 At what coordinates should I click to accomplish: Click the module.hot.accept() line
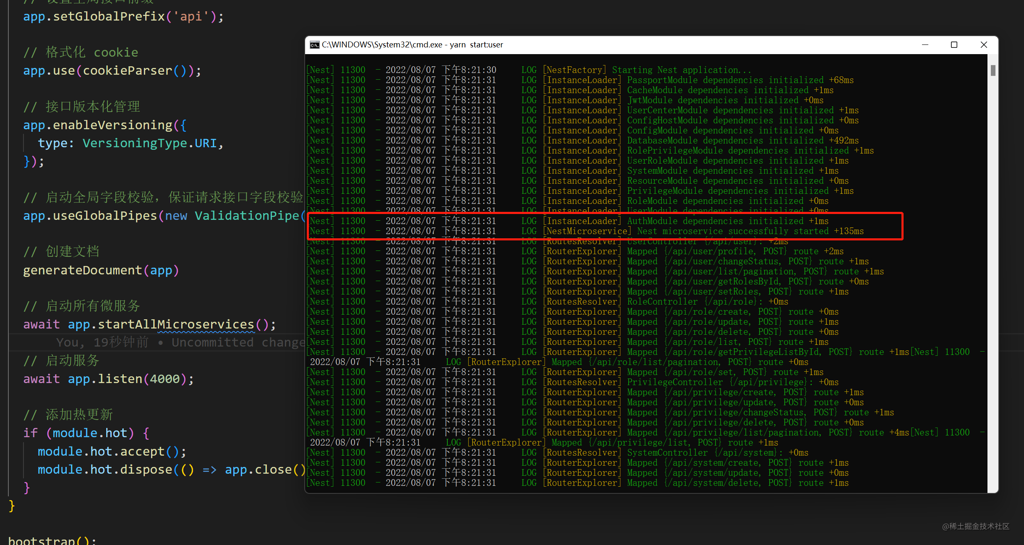click(112, 451)
